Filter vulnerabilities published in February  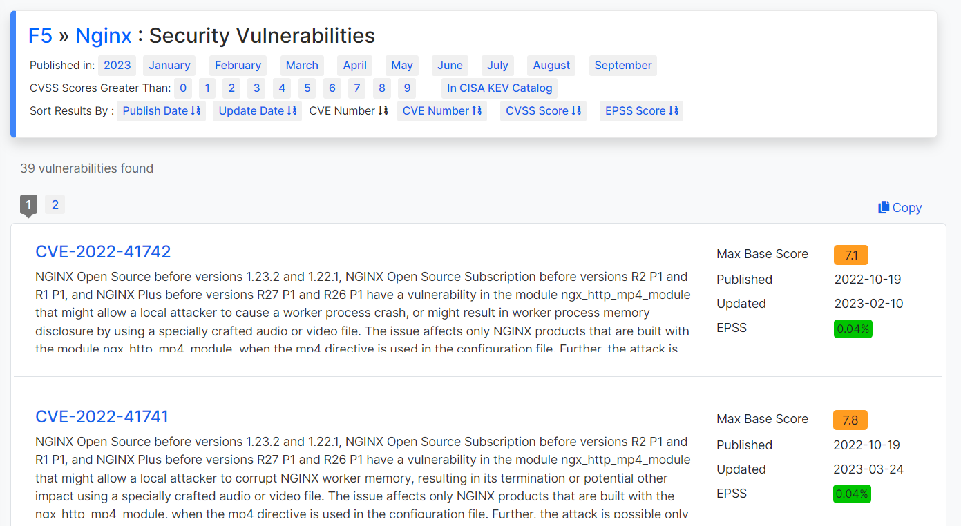click(x=238, y=65)
